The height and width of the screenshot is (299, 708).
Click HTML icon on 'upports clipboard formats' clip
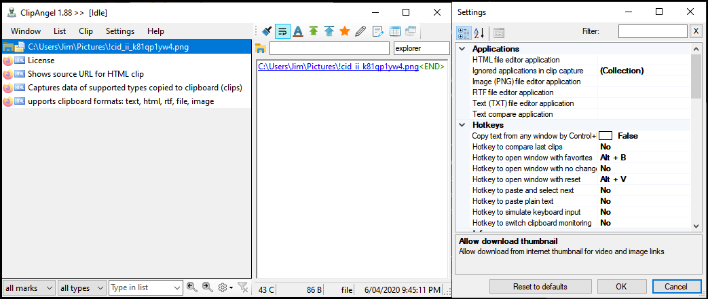20,102
